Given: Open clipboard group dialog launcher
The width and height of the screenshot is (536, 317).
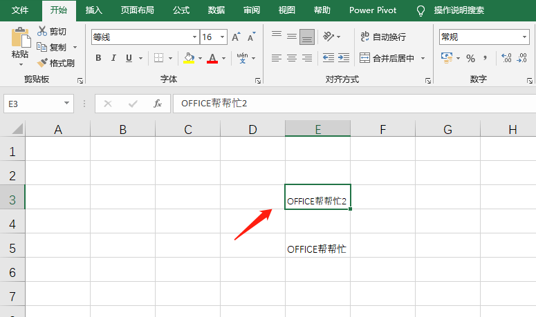Looking at the screenshot, I should [80, 81].
